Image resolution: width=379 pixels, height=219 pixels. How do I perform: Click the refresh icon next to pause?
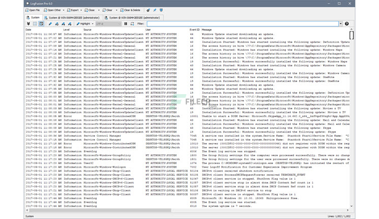click(132, 24)
